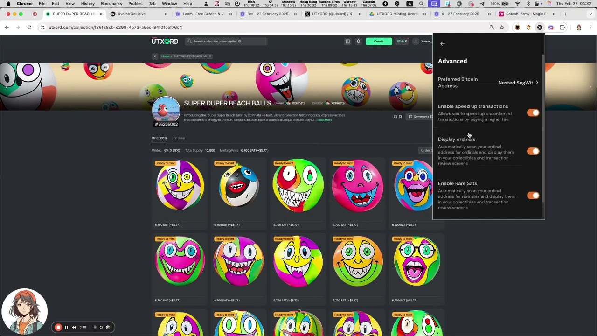Image resolution: width=597 pixels, height=336 pixels.
Task: Go back using the Xverse panel arrow
Action: click(x=443, y=44)
